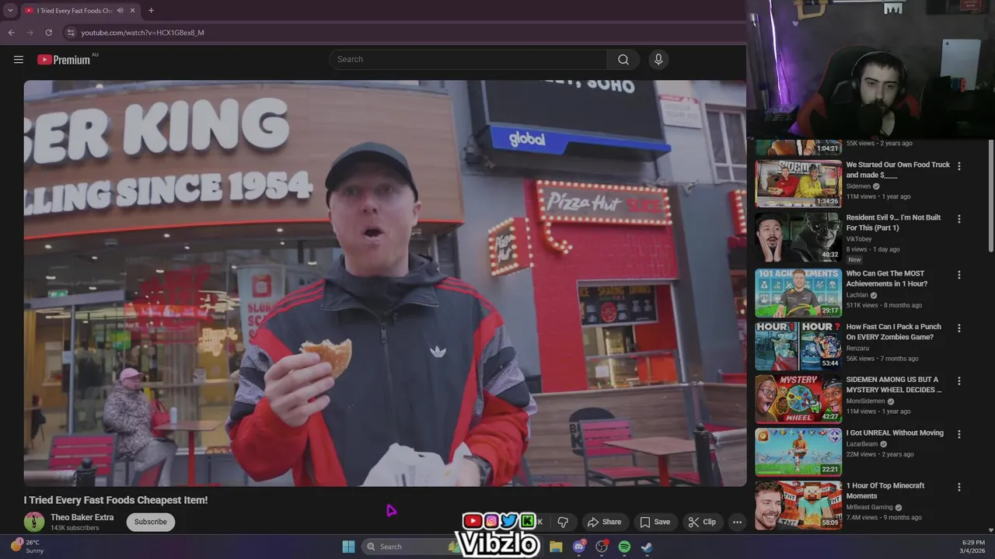Image resolution: width=995 pixels, height=559 pixels.
Task: Open Mystery Wheel thumbnail showing 42:27
Action: point(798,399)
